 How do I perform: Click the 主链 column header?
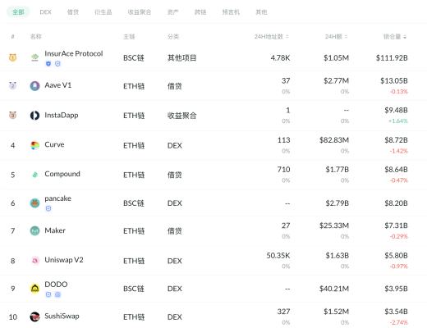pyautogui.click(x=129, y=36)
